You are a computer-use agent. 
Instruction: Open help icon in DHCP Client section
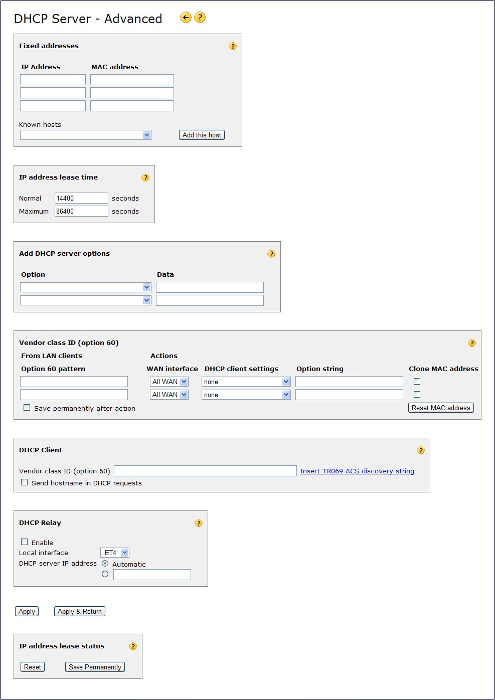(x=421, y=450)
